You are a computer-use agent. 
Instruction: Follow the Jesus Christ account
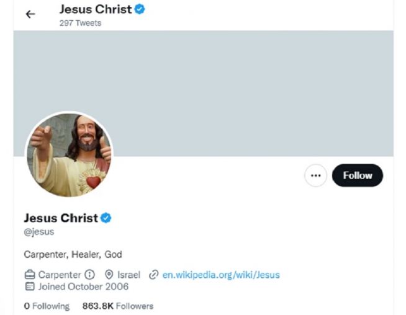pos(358,175)
